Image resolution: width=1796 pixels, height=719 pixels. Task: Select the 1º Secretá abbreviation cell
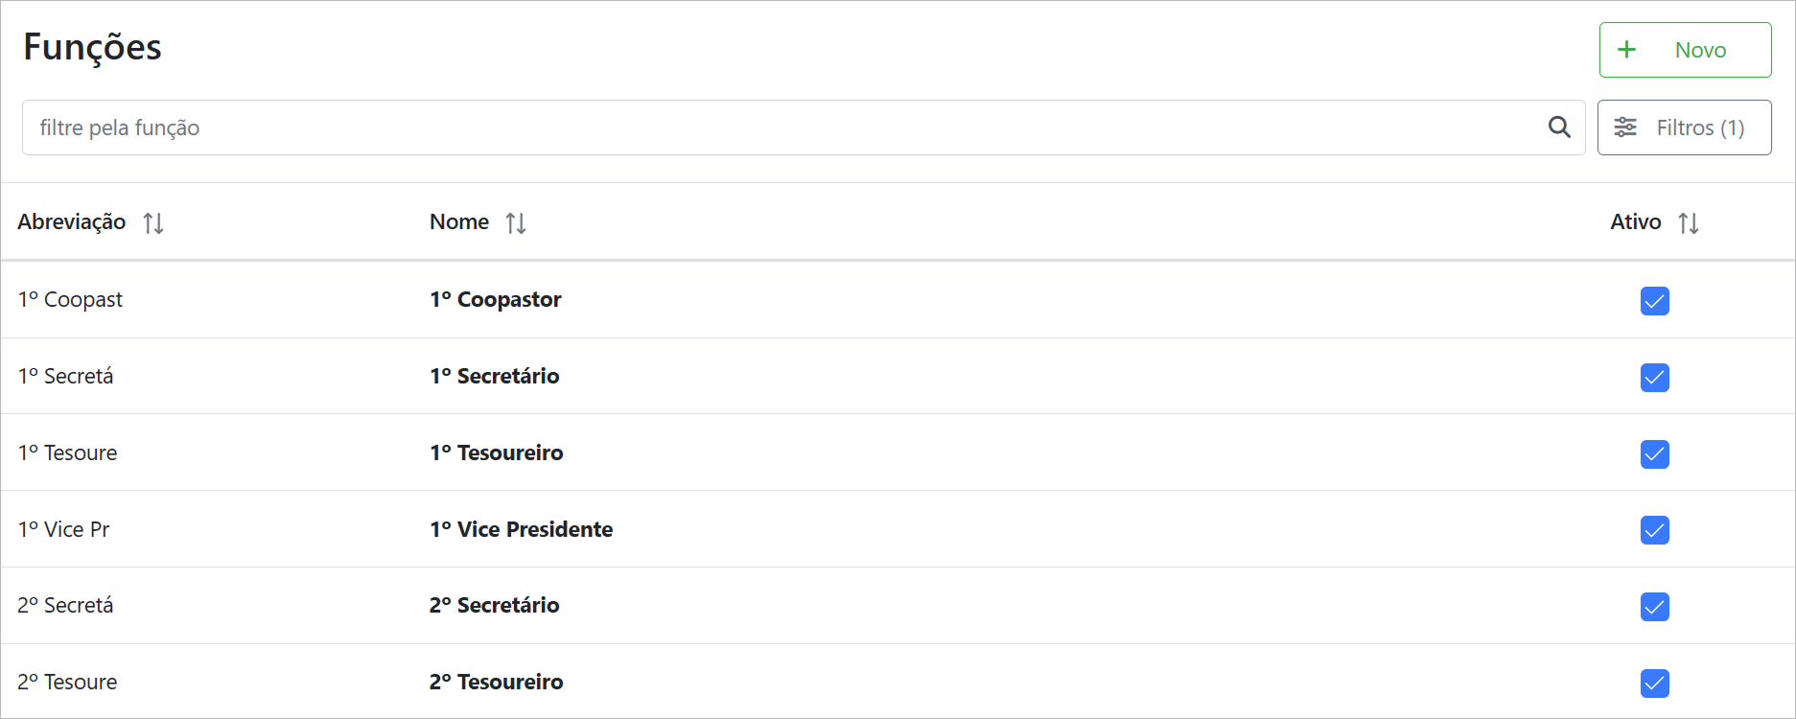coord(65,377)
